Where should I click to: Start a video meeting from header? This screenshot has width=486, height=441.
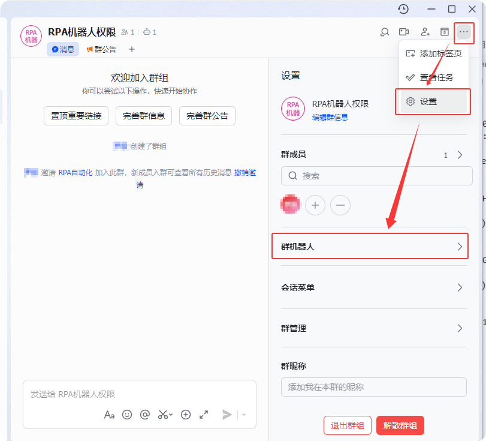[404, 32]
